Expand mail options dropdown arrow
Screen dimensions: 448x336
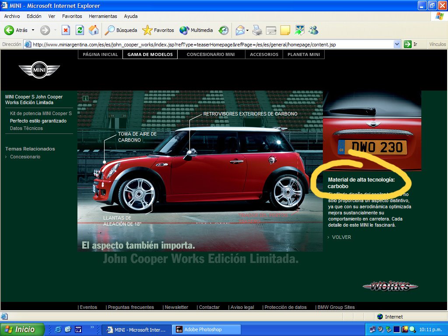[247, 30]
